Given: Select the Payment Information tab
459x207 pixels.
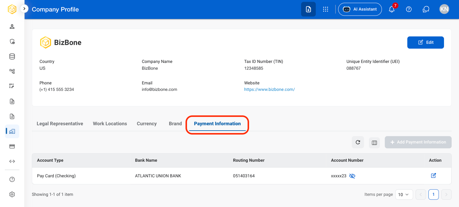Looking at the screenshot, I should pyautogui.click(x=217, y=124).
